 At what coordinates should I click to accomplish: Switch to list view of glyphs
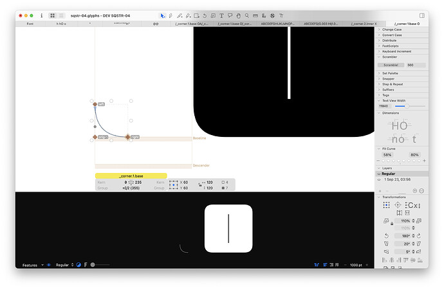tap(61, 16)
